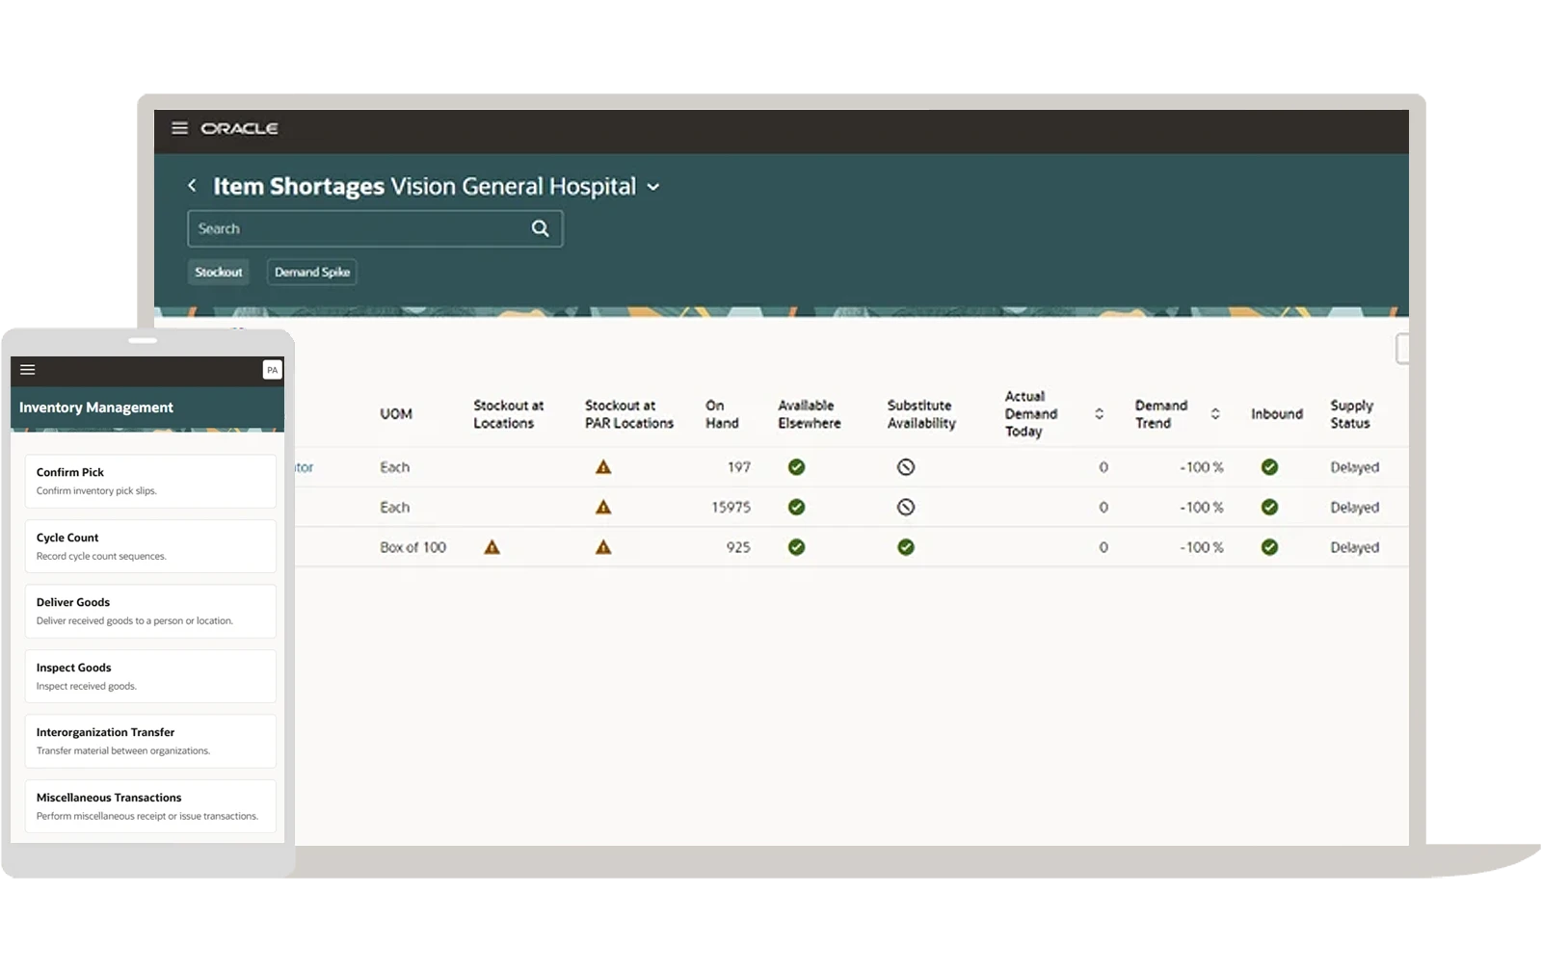Click the PA user avatar on mobile

(x=272, y=370)
